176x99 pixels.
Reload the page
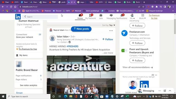tap(11, 7)
